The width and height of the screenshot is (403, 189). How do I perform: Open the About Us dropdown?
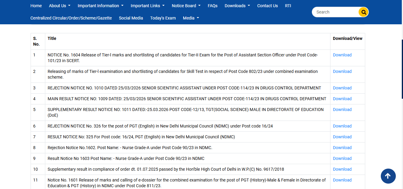pos(59,5)
